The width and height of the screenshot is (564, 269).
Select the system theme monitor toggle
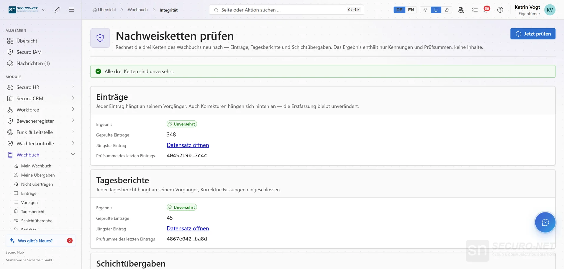(x=436, y=10)
